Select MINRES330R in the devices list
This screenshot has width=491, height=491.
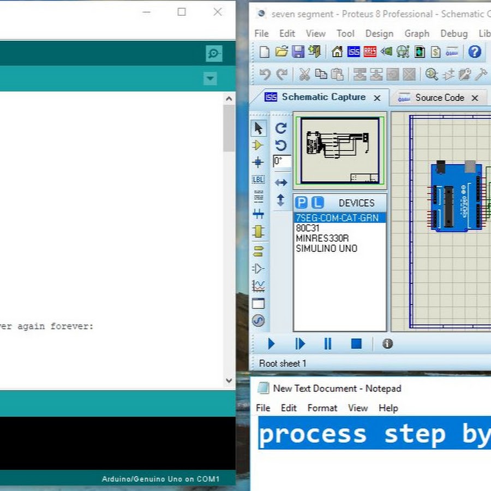click(x=340, y=238)
